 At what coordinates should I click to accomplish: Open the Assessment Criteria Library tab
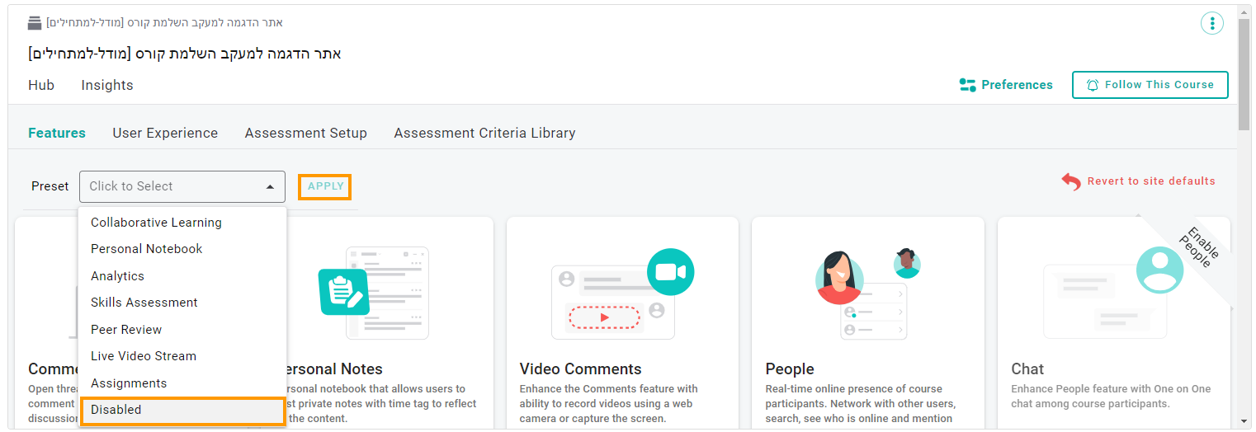point(484,133)
